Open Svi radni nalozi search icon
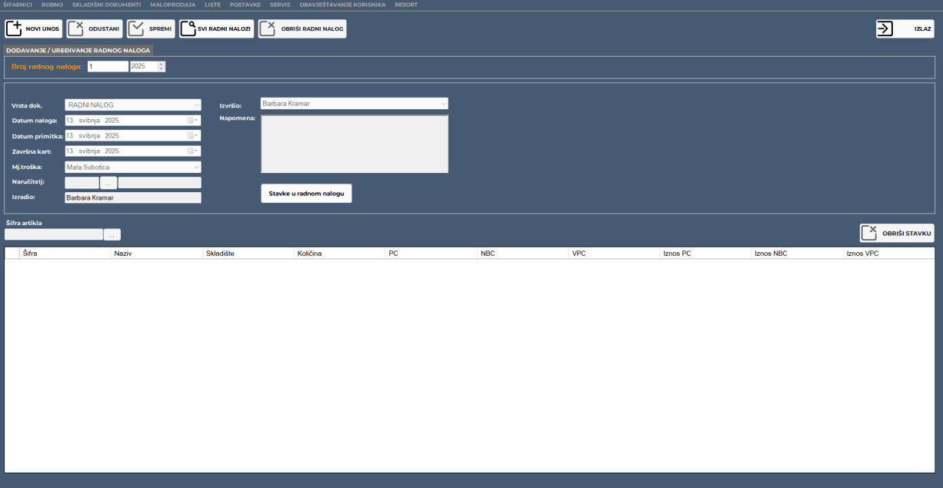The image size is (943, 488). point(188,29)
